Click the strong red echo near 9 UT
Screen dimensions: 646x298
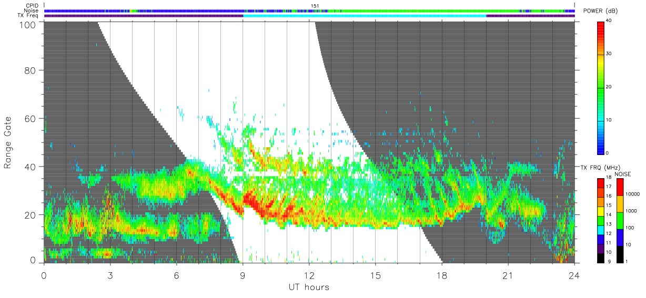click(x=251, y=201)
